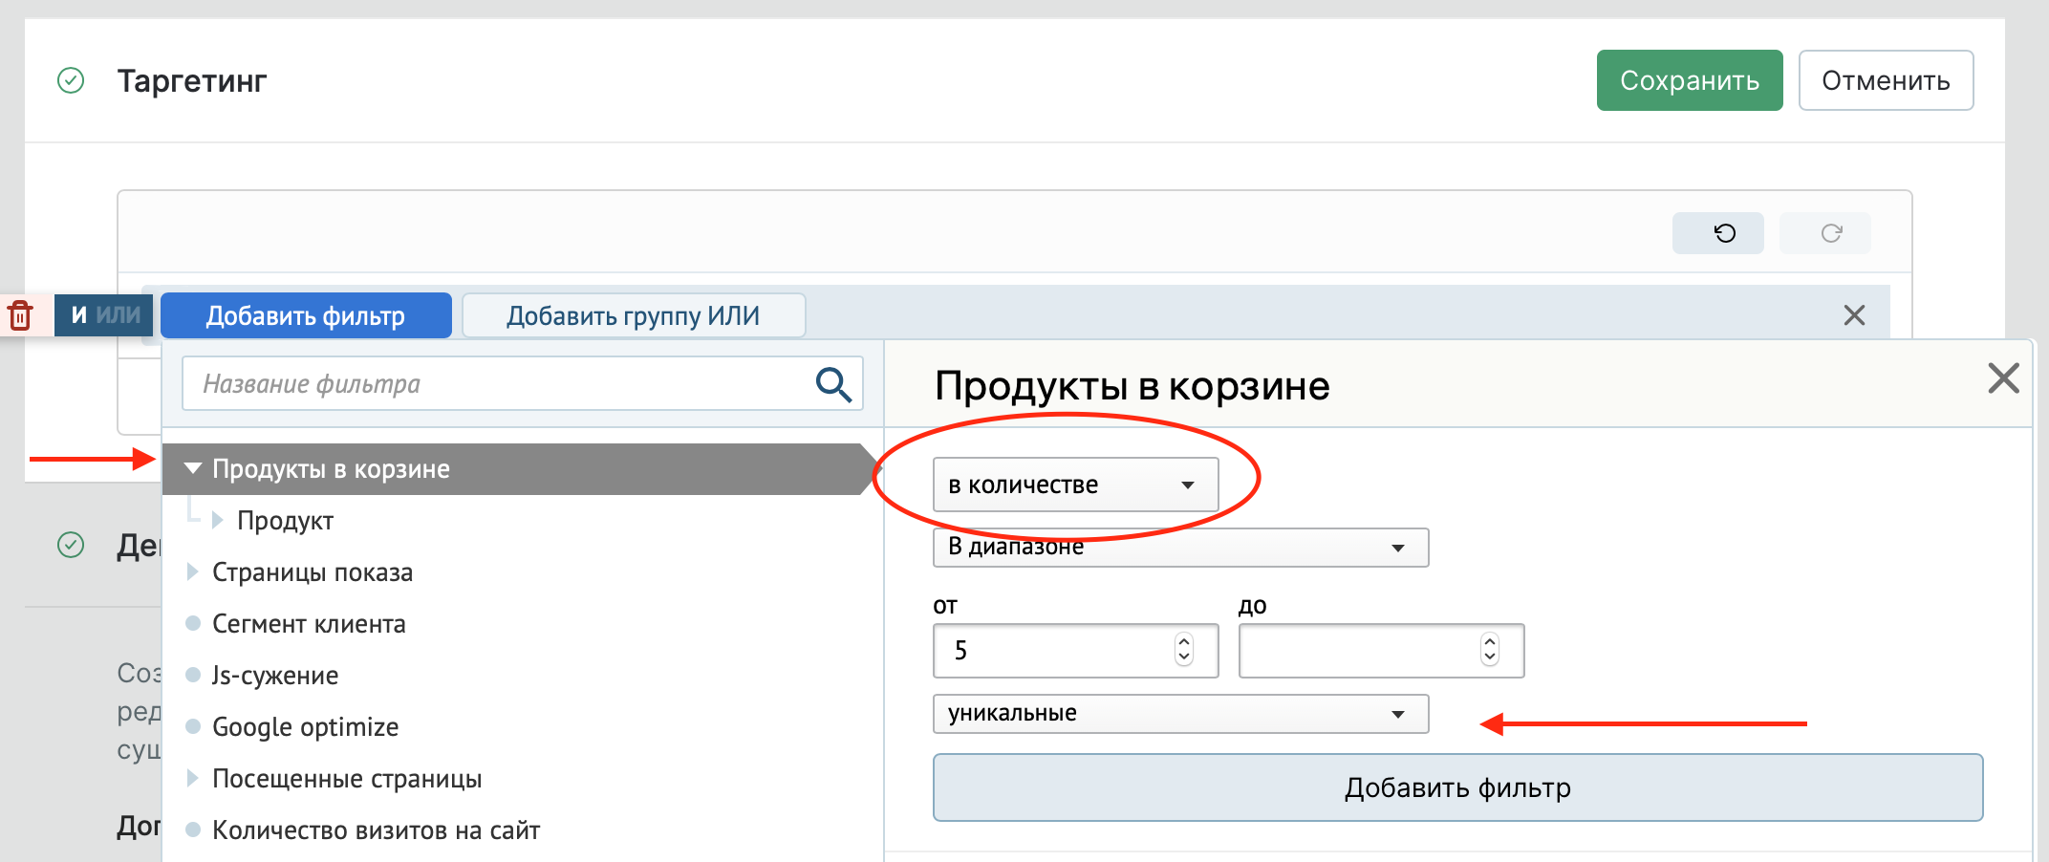The height and width of the screenshot is (862, 2049).
Task: Click Добавить группу ИЛИ button
Action: pyautogui.click(x=634, y=315)
